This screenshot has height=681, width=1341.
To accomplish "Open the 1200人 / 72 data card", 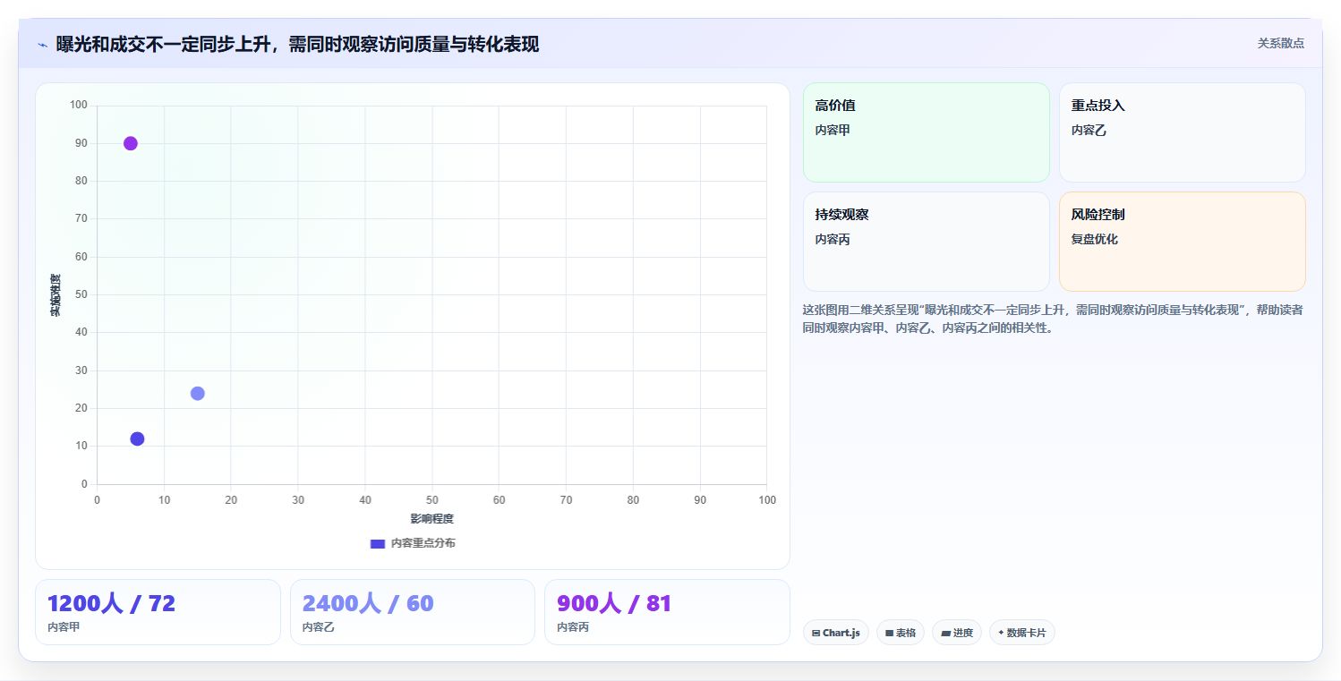I will click(158, 612).
